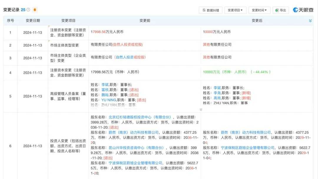This screenshot has height=179, width=318.
Task: Open the 蔚然（南京）动力科技有限公司 link in the 变更前 column
Action: coord(134,133)
